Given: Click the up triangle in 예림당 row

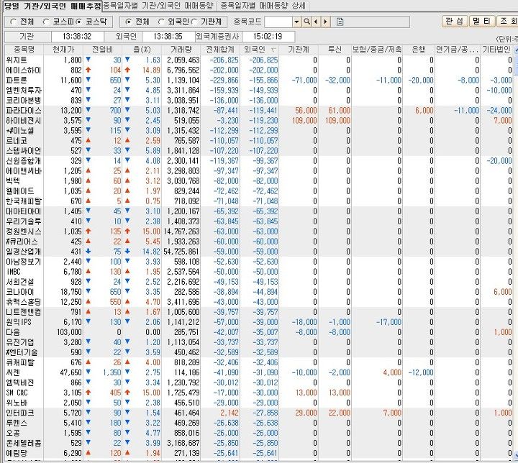Looking at the screenshot, I should (x=88, y=453).
